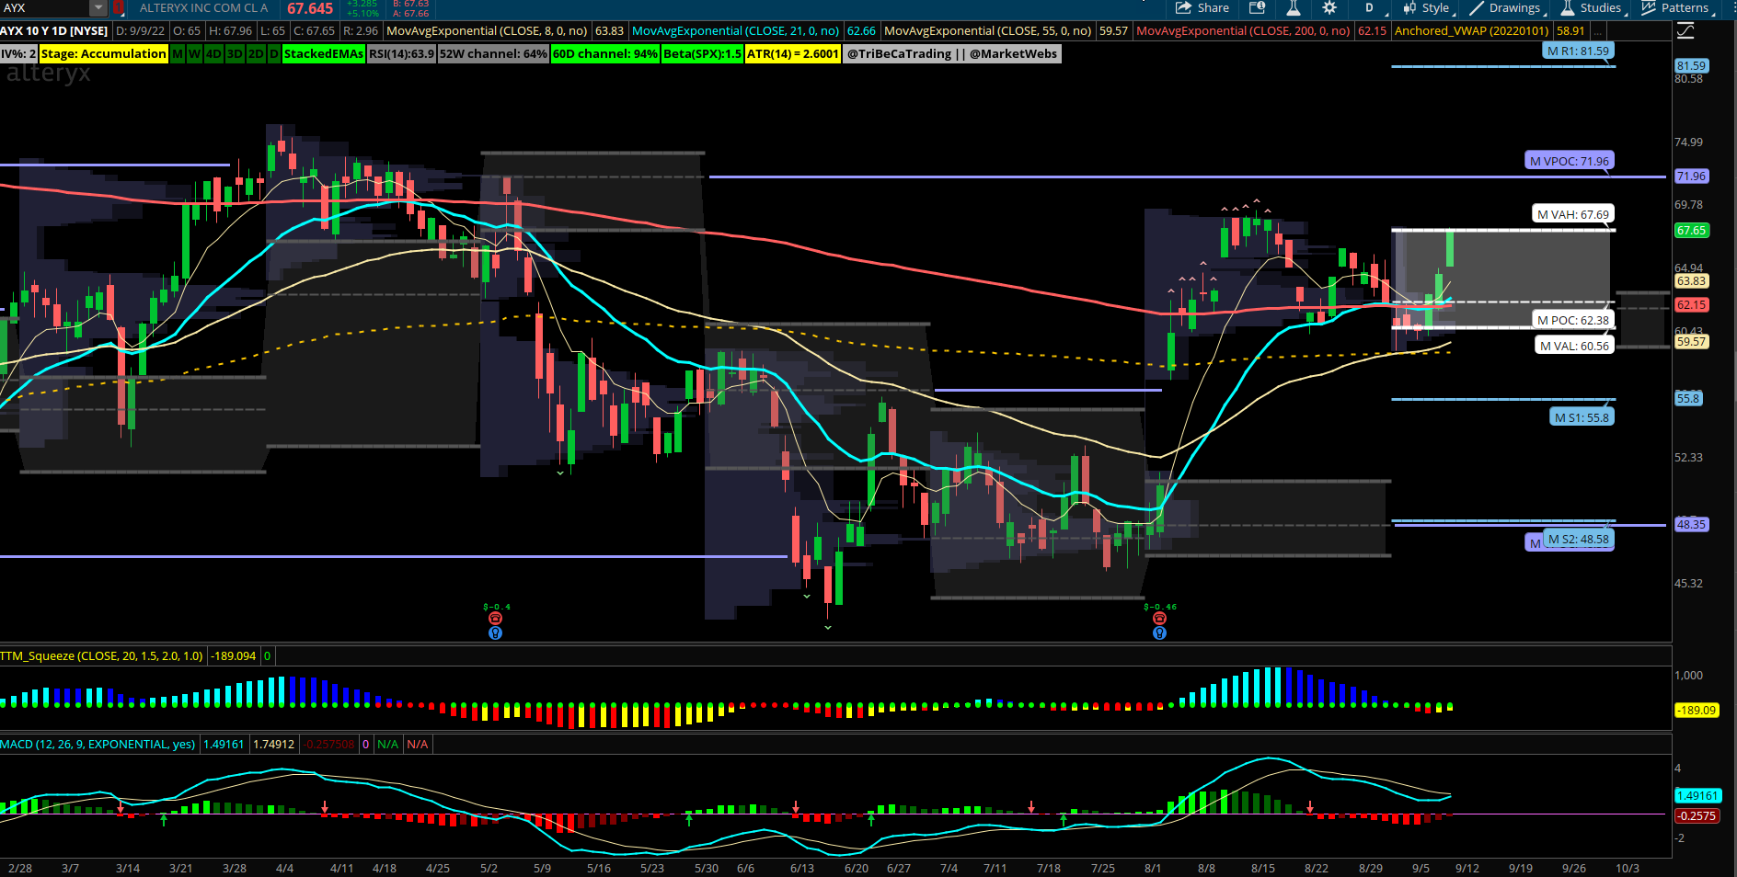Click the IV%: 2 label
Viewport: 1737px width, 877px height.
pyautogui.click(x=18, y=54)
